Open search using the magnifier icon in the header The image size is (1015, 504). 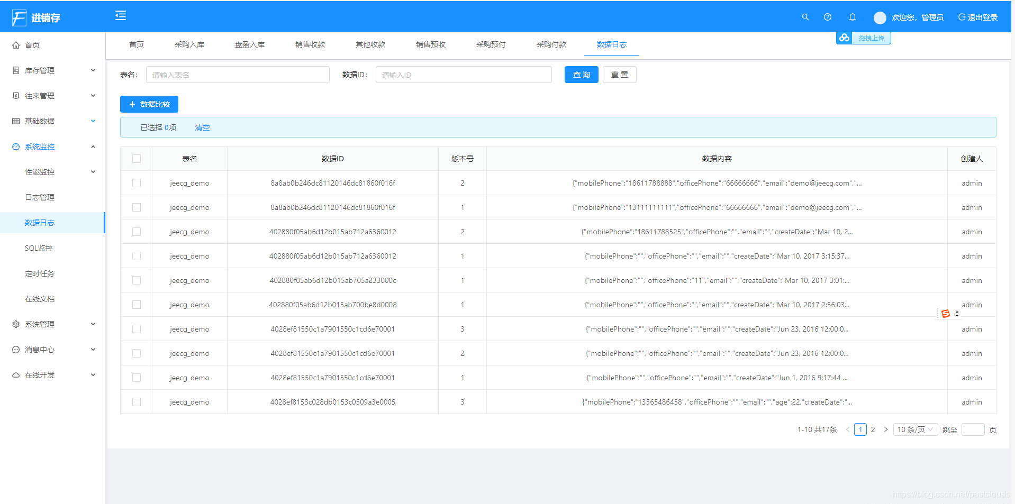(x=805, y=17)
